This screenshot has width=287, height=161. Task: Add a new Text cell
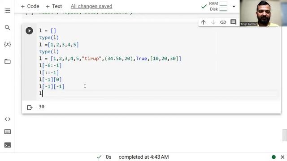click(54, 6)
